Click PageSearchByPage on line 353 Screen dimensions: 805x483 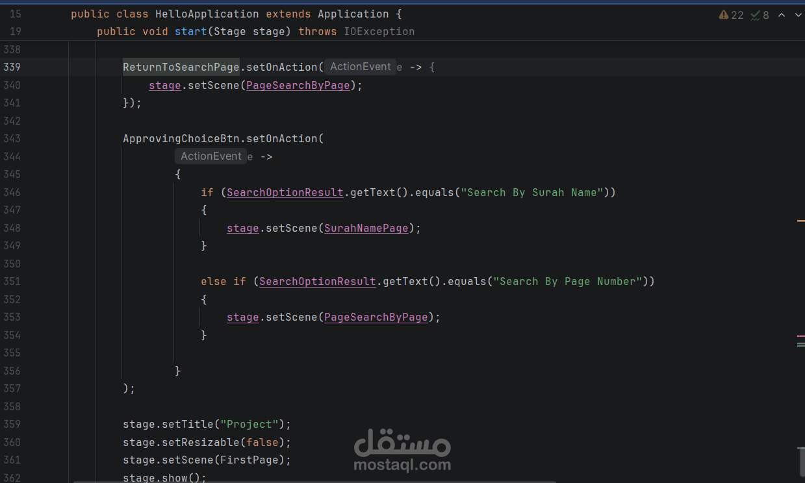click(x=376, y=317)
